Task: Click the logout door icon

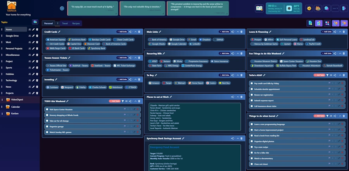Action: [344, 9]
